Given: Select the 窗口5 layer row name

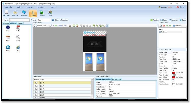Looking at the screenshot, I should click(x=42, y=83).
